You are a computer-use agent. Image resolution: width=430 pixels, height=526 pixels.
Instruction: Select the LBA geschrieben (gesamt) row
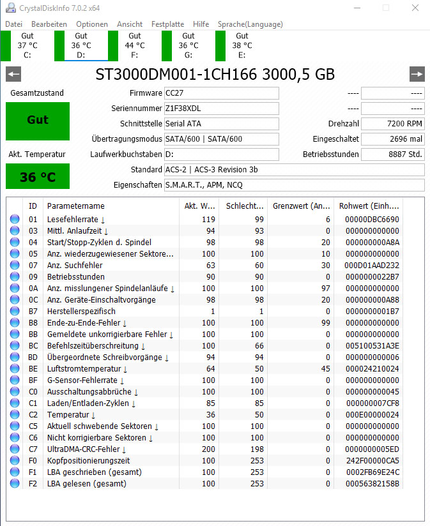[x=204, y=472]
